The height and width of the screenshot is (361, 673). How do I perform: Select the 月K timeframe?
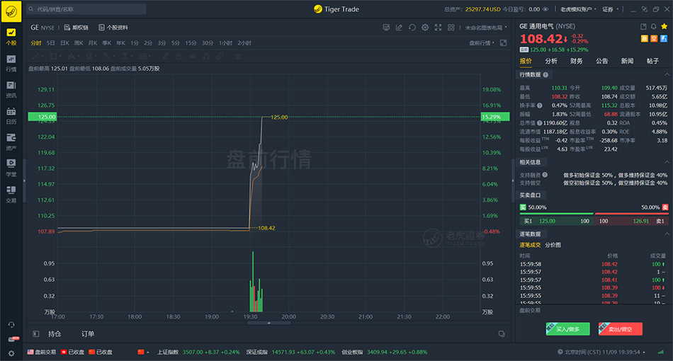click(93, 43)
